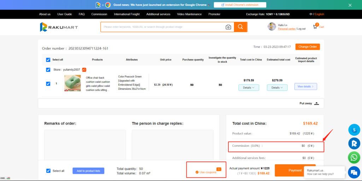
Task: Expand Details under Total cost $179.59
Action: pos(249,88)
